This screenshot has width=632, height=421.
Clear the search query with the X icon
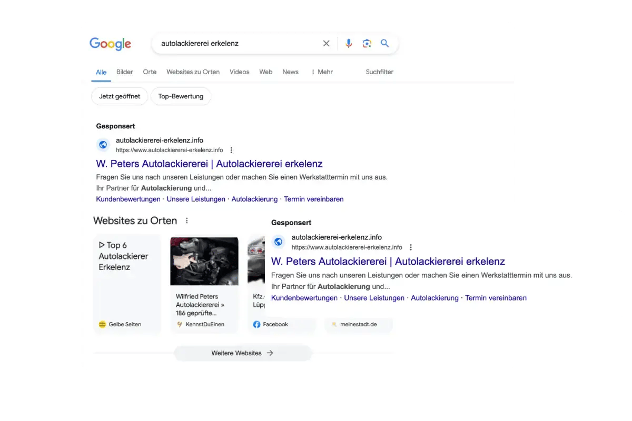pyautogui.click(x=327, y=44)
